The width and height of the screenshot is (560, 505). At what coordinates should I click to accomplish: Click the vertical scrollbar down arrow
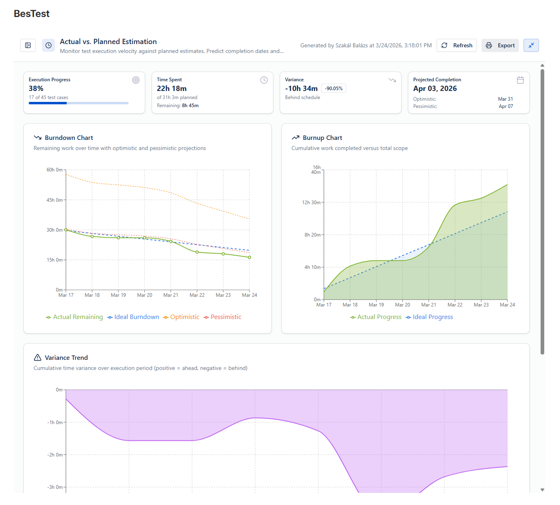(543, 490)
